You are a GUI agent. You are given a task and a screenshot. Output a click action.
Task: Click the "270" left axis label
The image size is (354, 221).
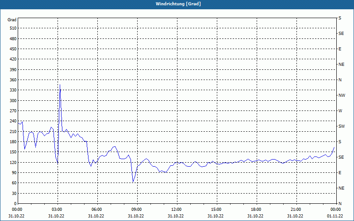(x=13, y=111)
